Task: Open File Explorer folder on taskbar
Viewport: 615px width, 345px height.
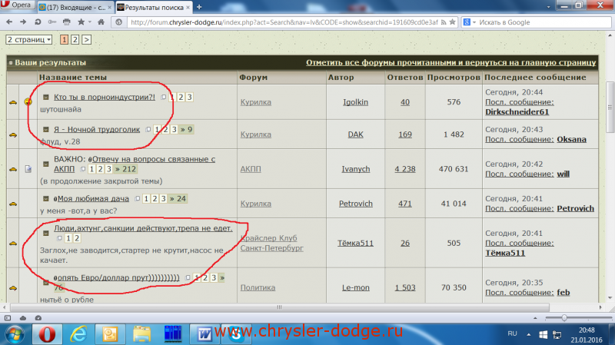Action: [x=141, y=334]
